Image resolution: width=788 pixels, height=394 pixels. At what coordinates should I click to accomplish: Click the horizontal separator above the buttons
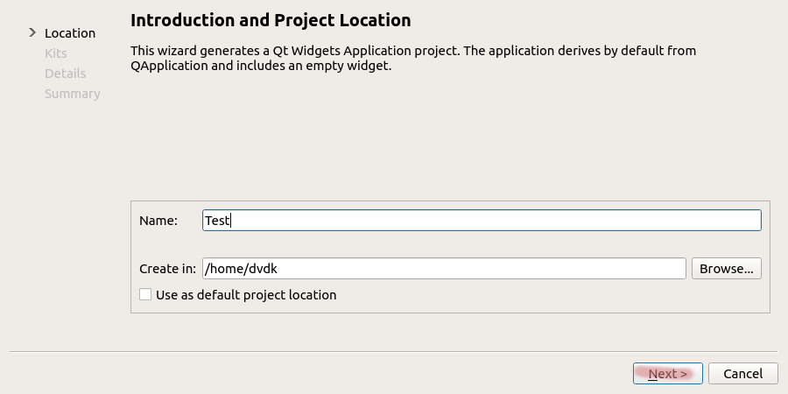[394, 352]
